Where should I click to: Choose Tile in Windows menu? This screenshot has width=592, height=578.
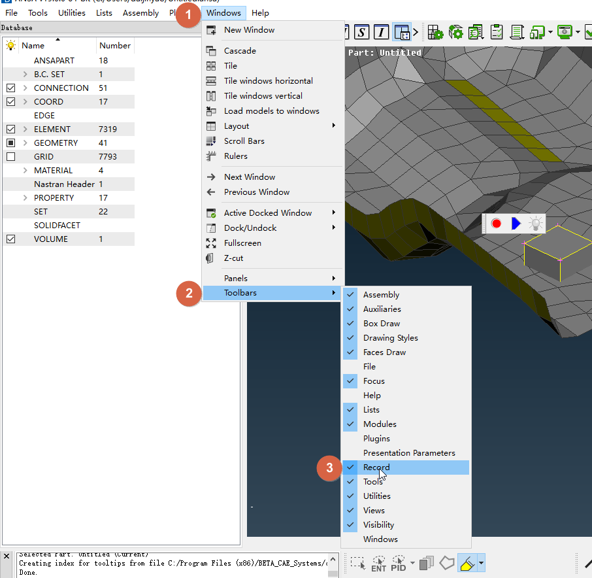[x=273, y=66]
